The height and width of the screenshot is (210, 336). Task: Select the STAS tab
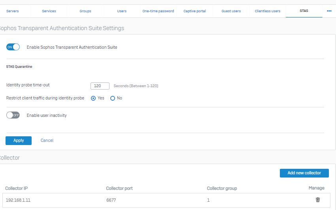[304, 11]
